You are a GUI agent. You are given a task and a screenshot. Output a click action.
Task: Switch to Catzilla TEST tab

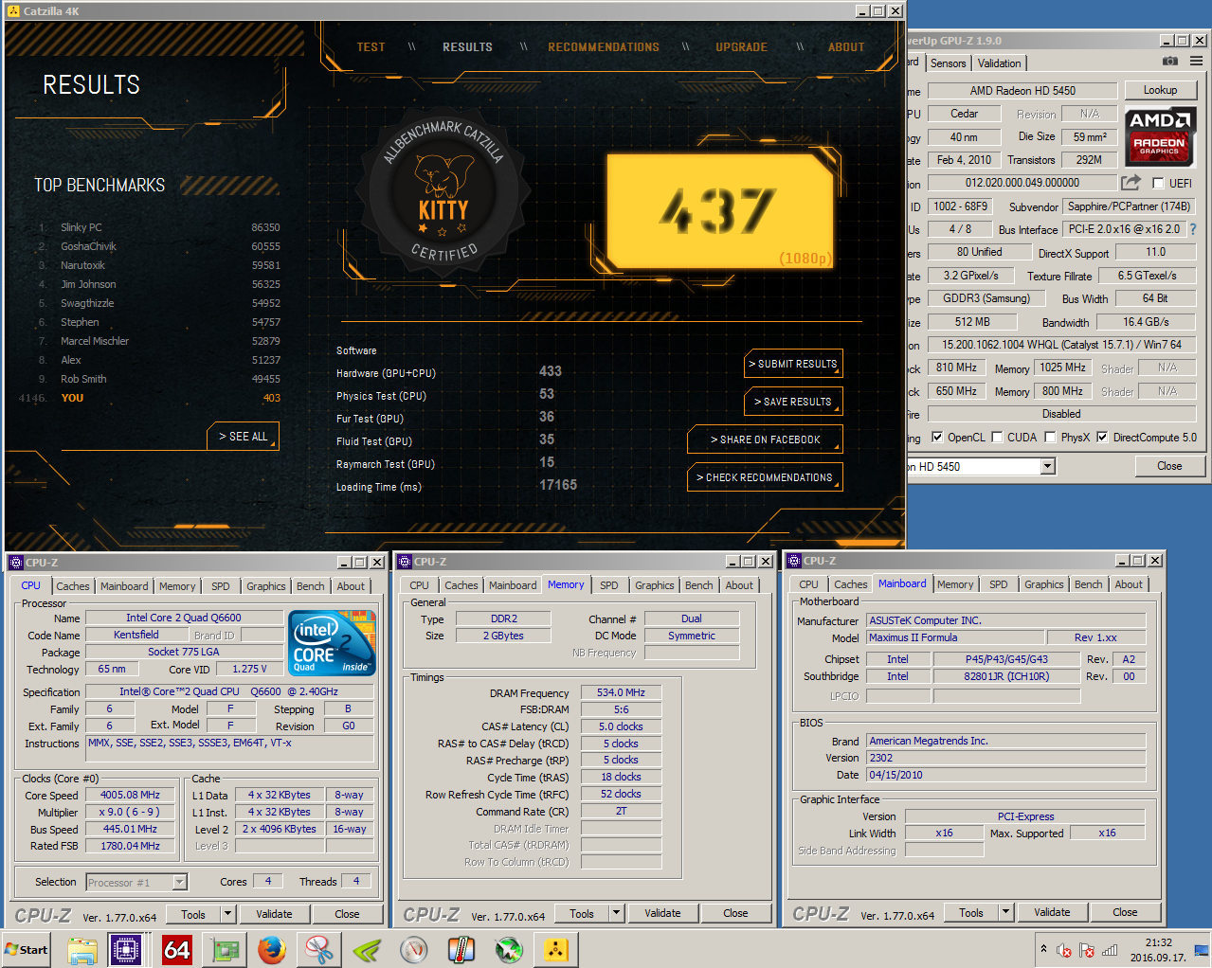371,46
